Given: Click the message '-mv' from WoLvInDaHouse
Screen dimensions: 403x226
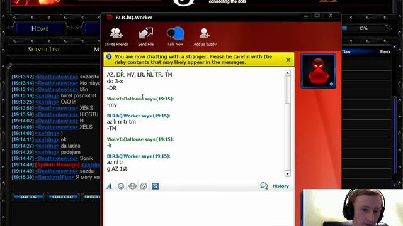Looking at the screenshot, I should coord(112,105).
